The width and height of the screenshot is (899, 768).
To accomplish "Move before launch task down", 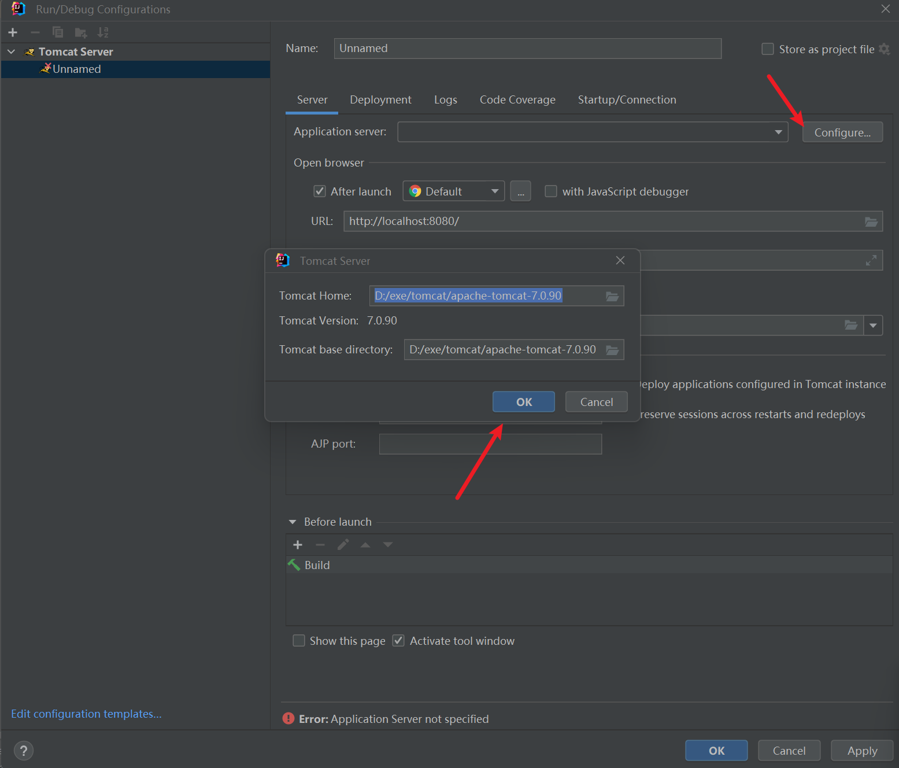I will pos(388,545).
